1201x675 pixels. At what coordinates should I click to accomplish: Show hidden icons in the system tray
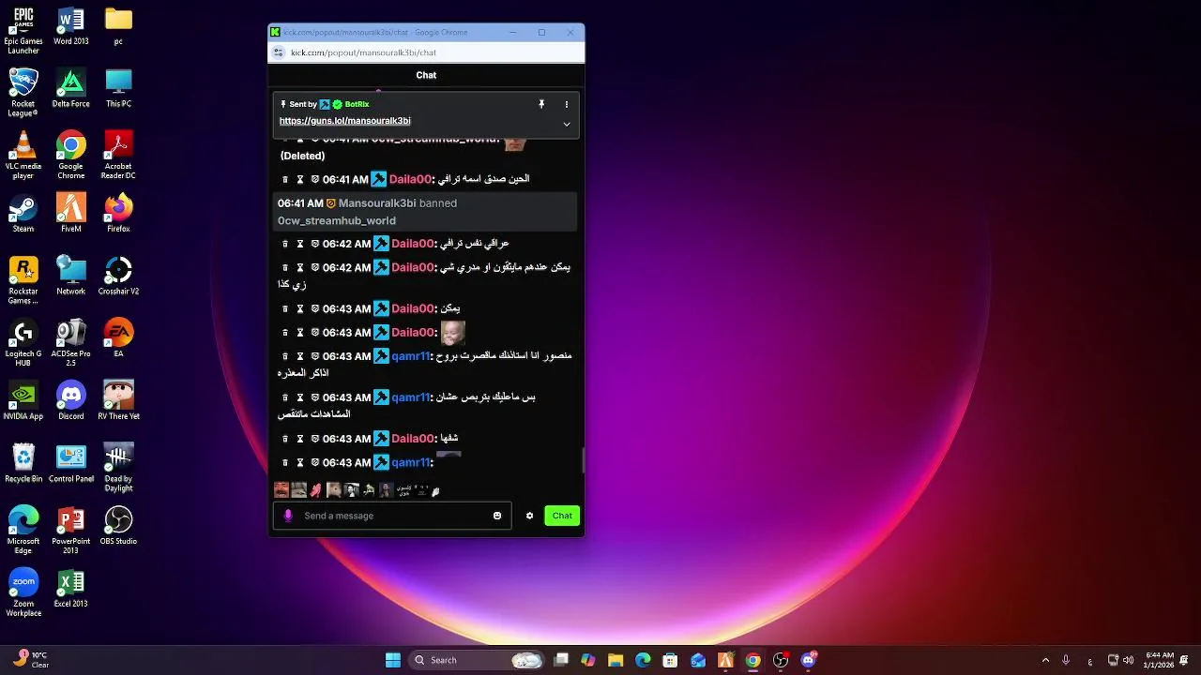pyautogui.click(x=1045, y=660)
